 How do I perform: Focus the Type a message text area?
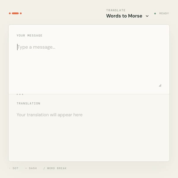pos(89,65)
